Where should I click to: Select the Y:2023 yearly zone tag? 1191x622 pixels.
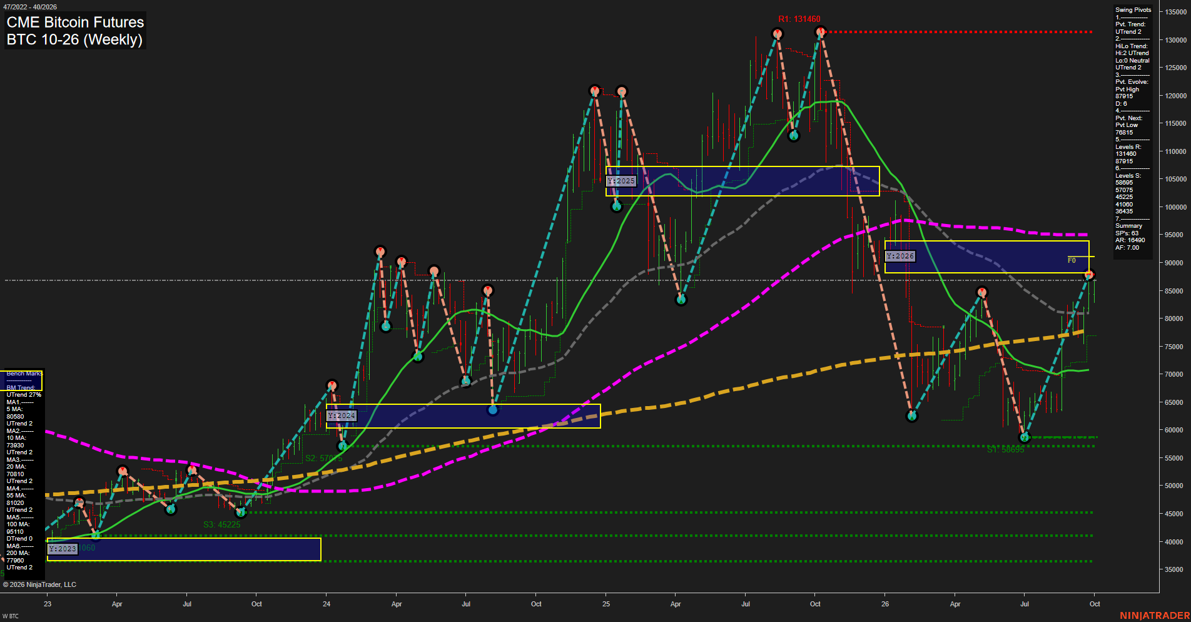click(63, 549)
